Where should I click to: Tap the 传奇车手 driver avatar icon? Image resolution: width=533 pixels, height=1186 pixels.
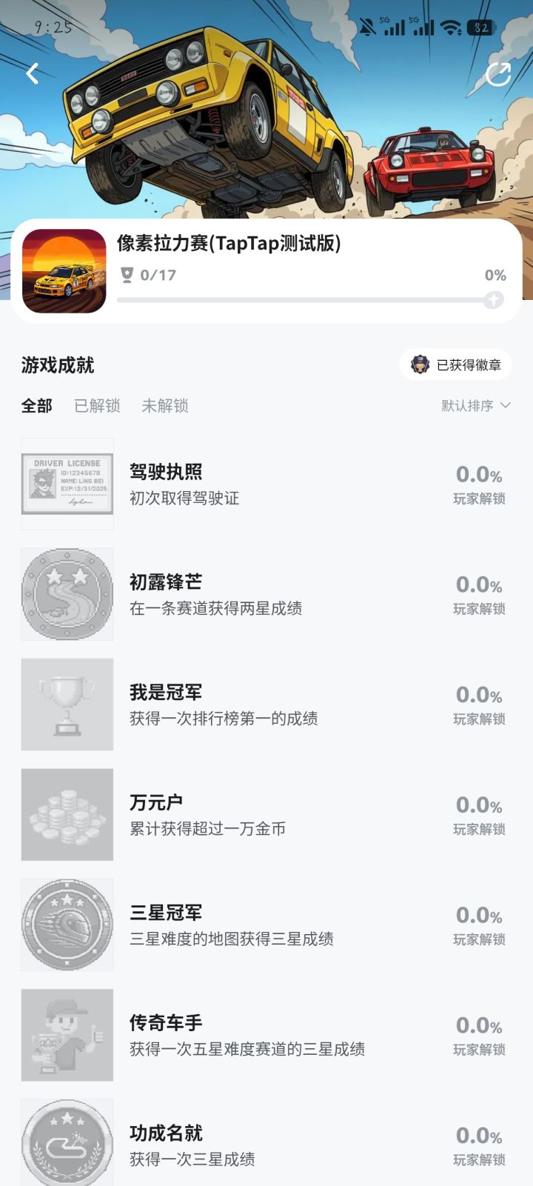(x=67, y=1035)
